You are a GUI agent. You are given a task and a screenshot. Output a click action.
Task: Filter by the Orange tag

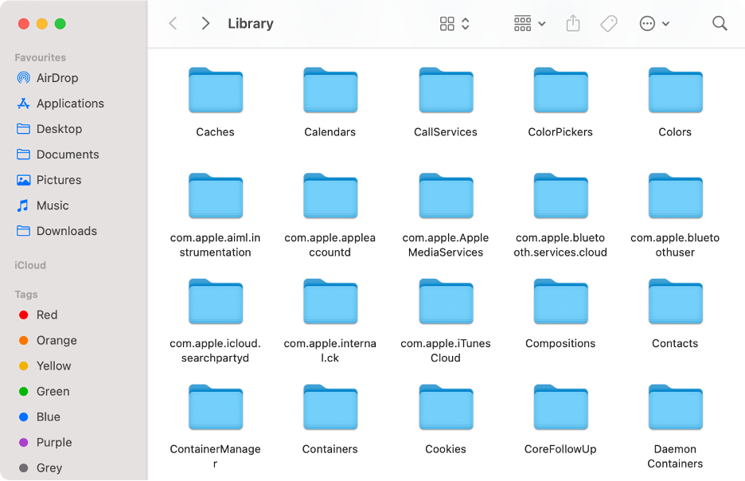[48, 340]
